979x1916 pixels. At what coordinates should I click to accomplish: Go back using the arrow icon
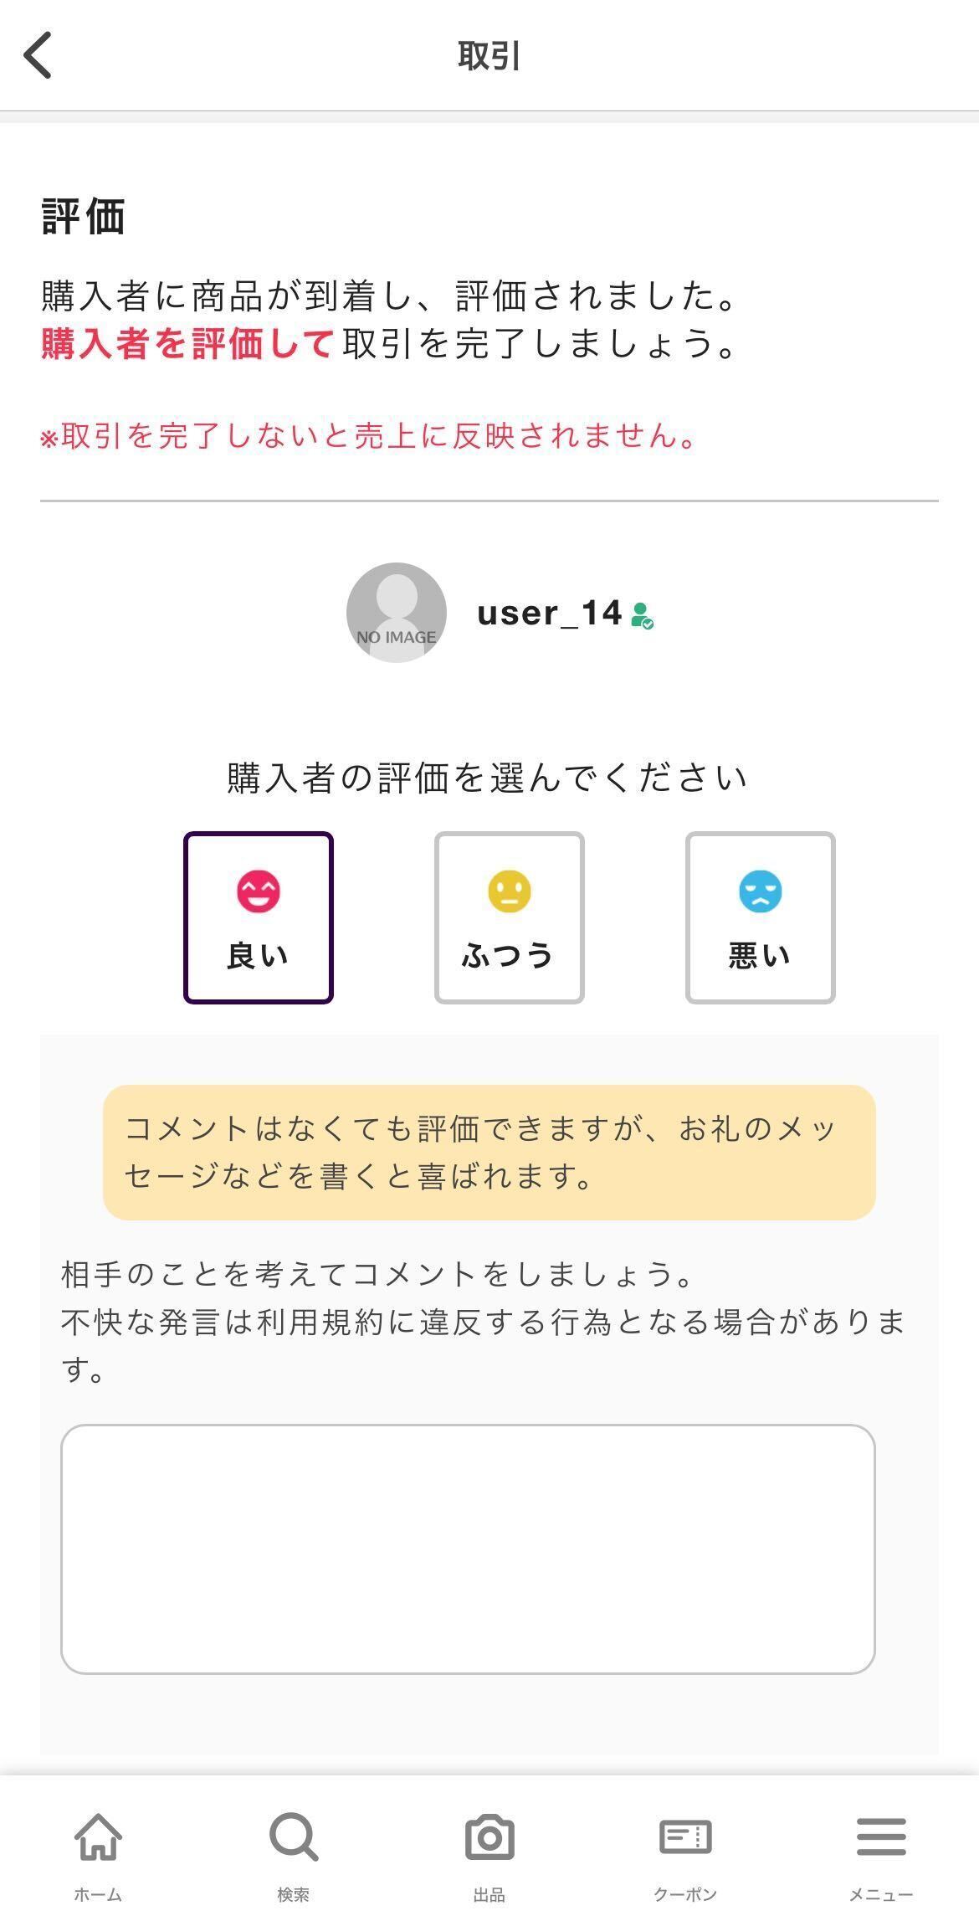pos(38,55)
